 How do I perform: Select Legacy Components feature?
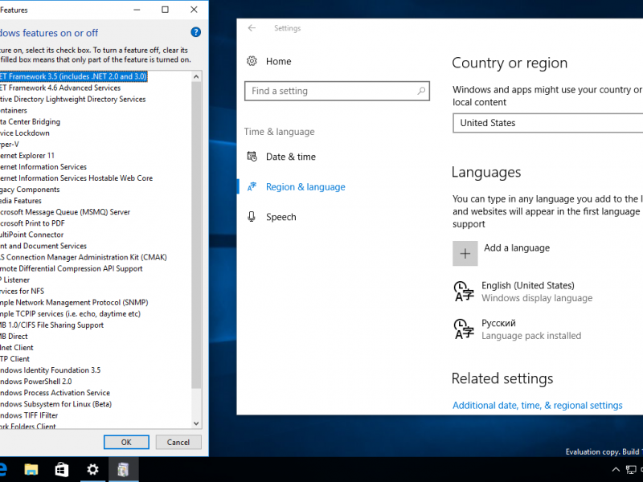tap(30, 190)
